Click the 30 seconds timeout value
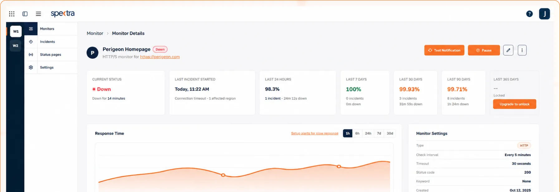The width and height of the screenshot is (560, 192). [521, 163]
